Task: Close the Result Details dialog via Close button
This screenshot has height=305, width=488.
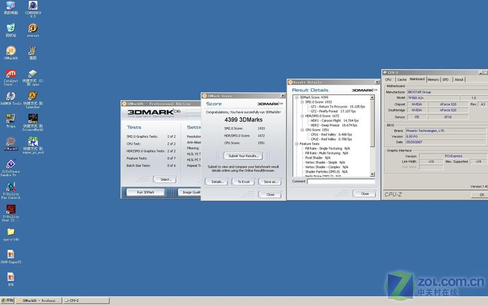Action: 364,194
